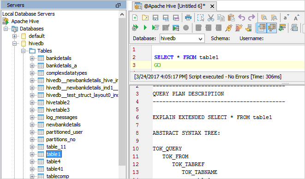Save the current script
Viewport: 305px width, 179px height.
tap(155, 18)
